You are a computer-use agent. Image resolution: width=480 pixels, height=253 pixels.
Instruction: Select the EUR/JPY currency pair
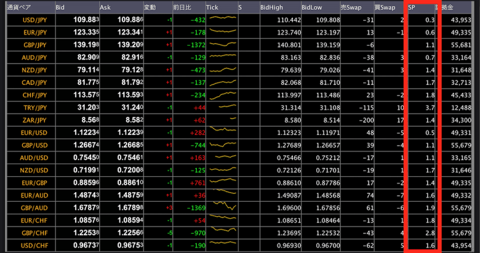35,33
